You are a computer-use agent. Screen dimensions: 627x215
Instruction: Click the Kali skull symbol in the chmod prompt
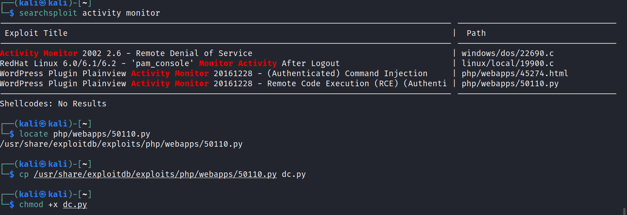(x=43, y=194)
